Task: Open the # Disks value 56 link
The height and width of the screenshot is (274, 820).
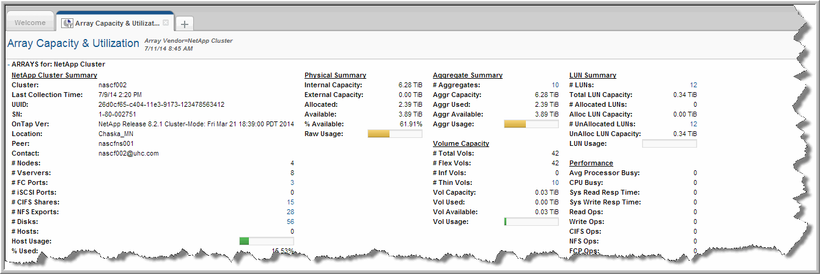Action: 290,222
